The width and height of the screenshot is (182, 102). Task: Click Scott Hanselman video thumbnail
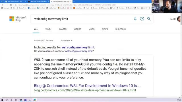[x=167, y=7]
